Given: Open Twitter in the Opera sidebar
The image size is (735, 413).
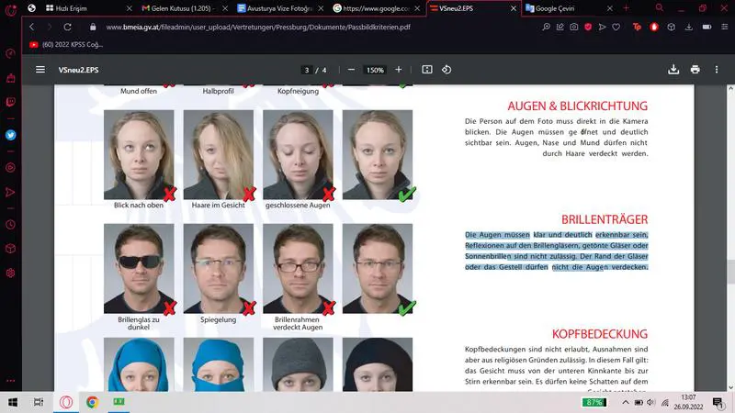Looking at the screenshot, I should [x=11, y=134].
